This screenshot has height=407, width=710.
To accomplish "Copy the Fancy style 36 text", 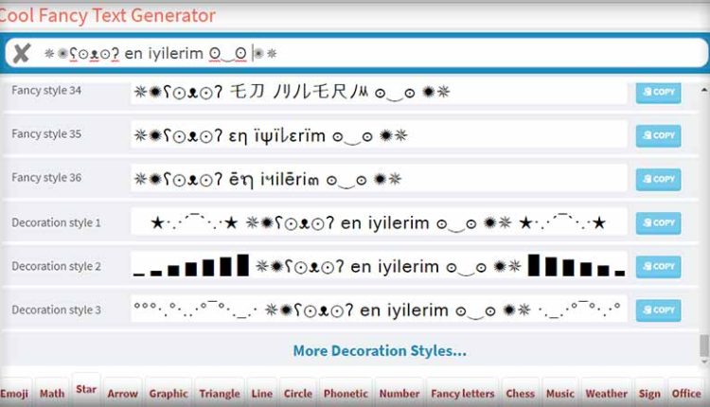I will click(x=658, y=179).
